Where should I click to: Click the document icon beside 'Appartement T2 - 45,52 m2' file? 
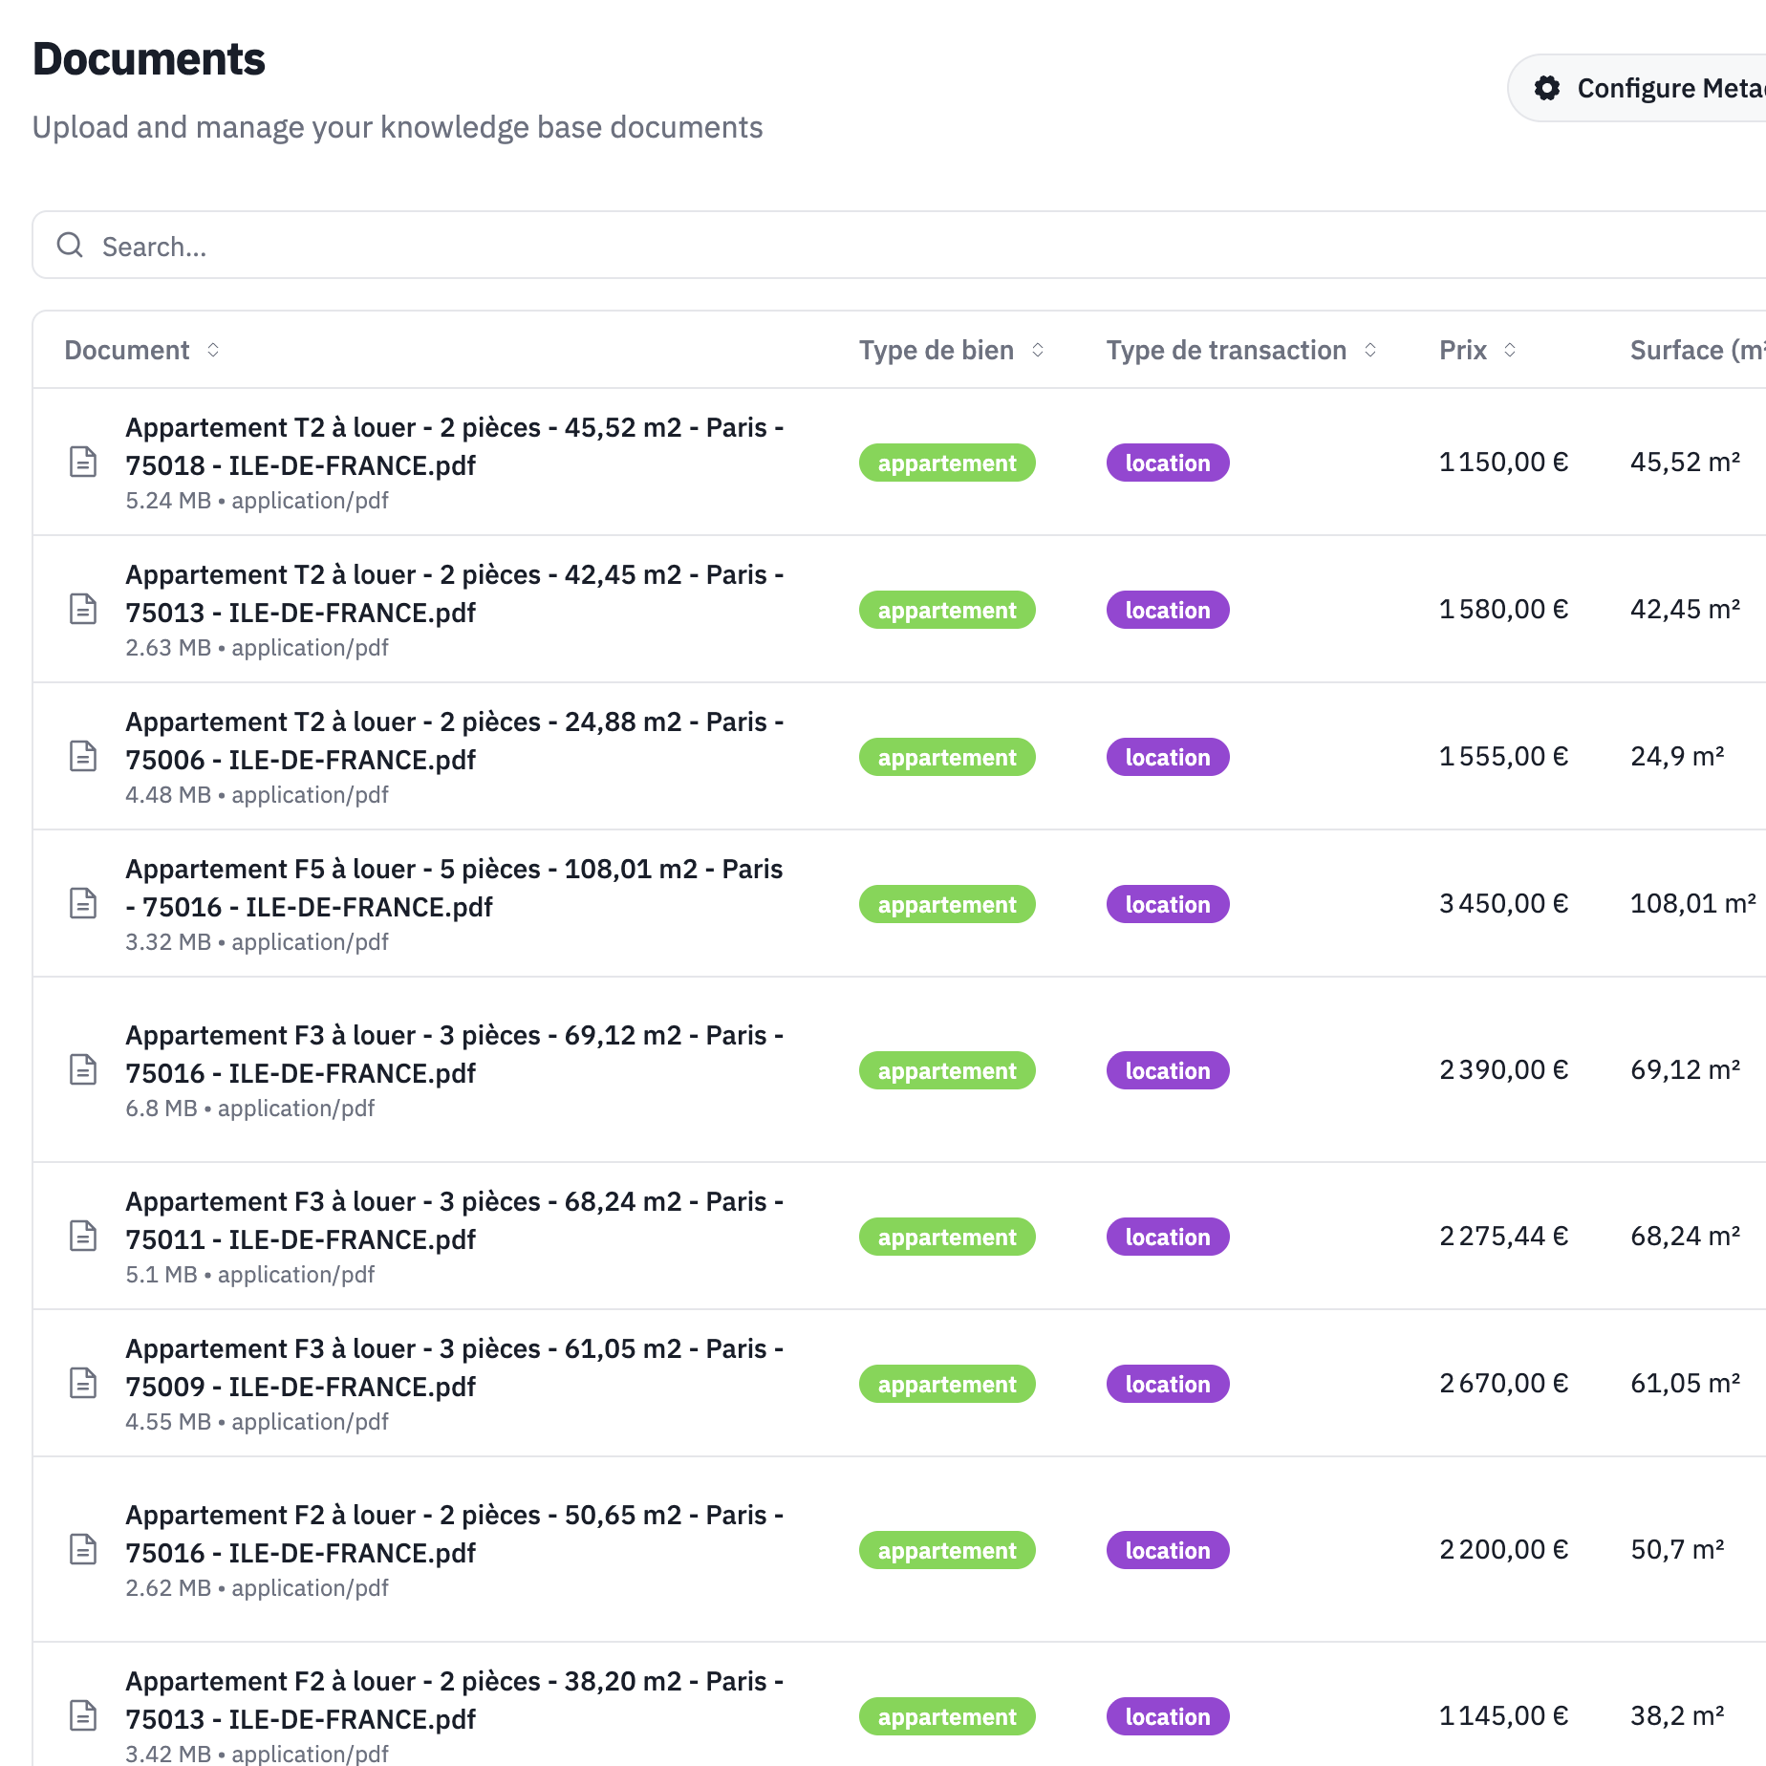(x=83, y=463)
